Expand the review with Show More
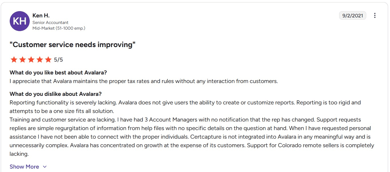390x172 pixels. click(24, 167)
